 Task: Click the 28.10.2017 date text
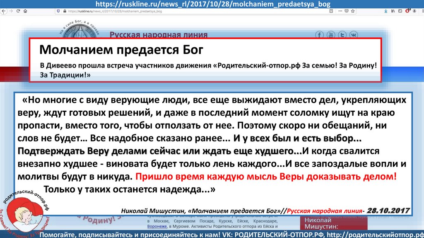click(388, 211)
